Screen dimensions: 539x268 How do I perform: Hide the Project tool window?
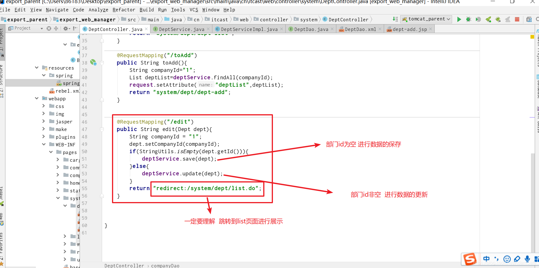coord(75,28)
